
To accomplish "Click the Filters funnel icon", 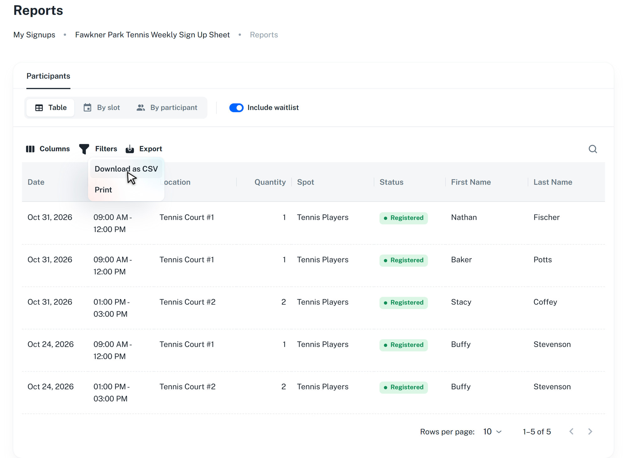I will pyautogui.click(x=84, y=149).
